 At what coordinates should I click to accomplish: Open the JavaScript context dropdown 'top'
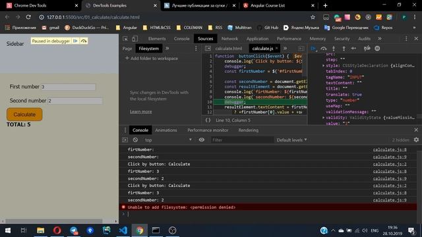coord(169,140)
